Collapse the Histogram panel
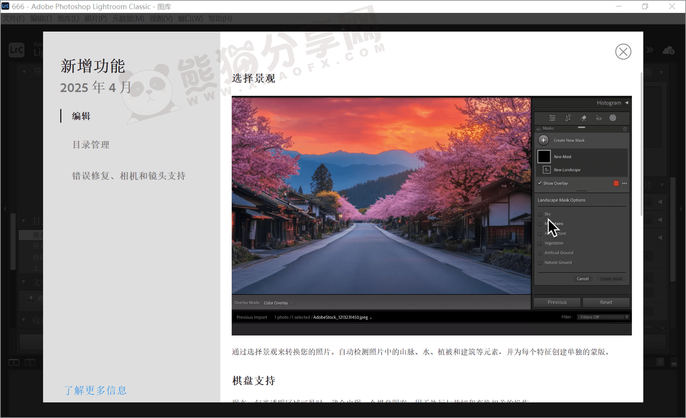 coord(627,102)
